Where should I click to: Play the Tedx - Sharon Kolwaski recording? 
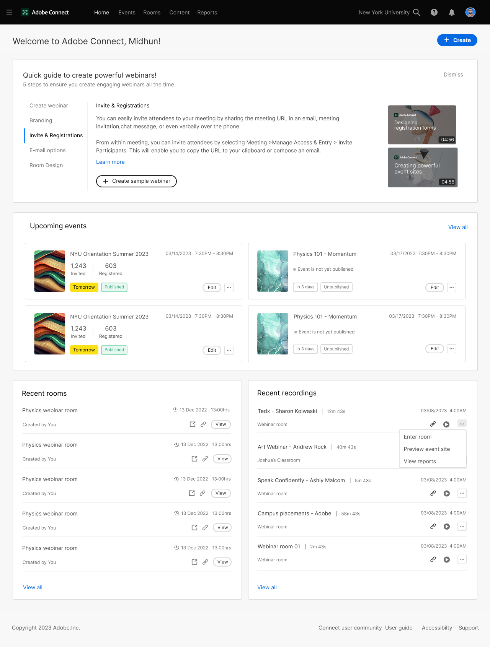tap(446, 424)
